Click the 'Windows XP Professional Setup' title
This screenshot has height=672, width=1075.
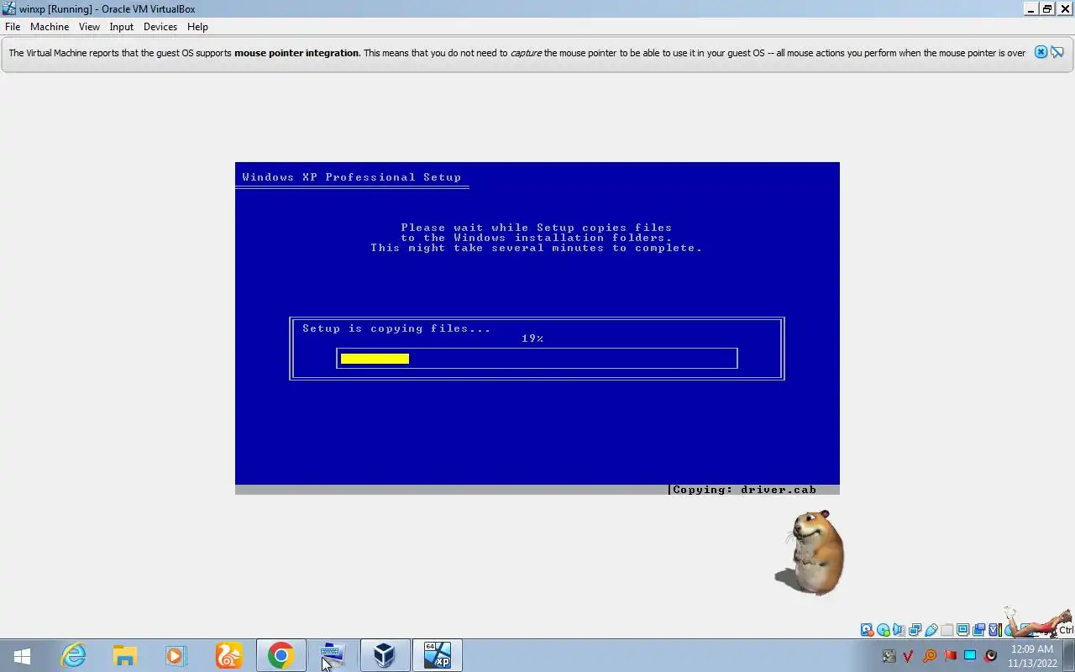(351, 177)
